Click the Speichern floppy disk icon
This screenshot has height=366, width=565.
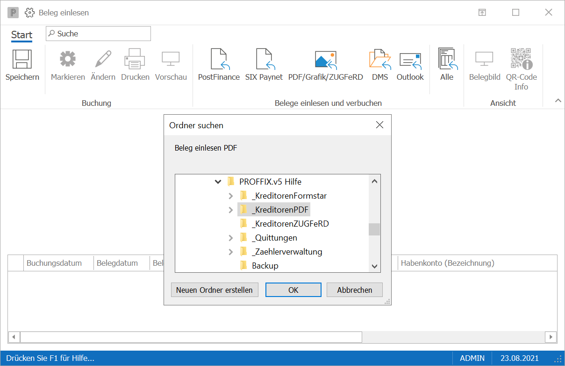point(22,59)
